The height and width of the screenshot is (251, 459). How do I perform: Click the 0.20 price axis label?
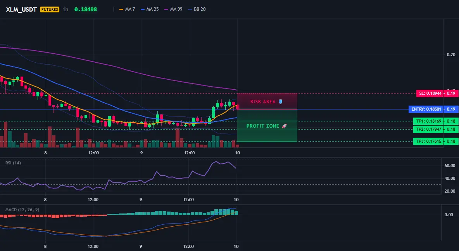point(451,55)
